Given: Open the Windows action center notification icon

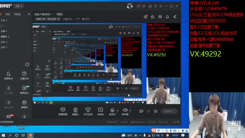Looking at the screenshot, I should 183,135.
